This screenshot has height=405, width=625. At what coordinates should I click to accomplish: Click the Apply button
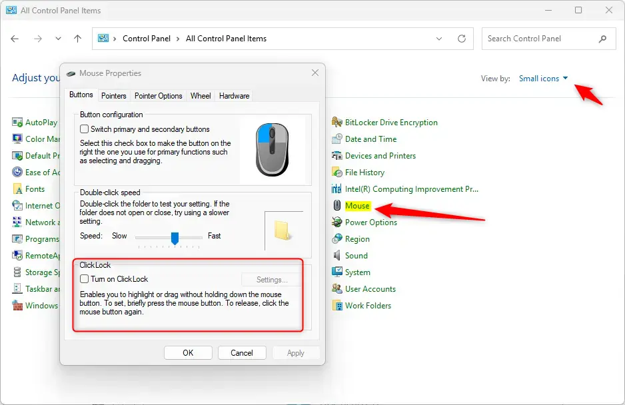[x=296, y=353]
